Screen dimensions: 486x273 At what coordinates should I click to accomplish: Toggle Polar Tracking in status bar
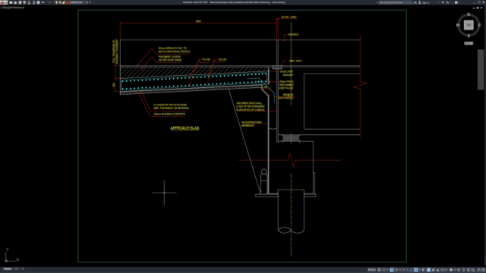396,270
